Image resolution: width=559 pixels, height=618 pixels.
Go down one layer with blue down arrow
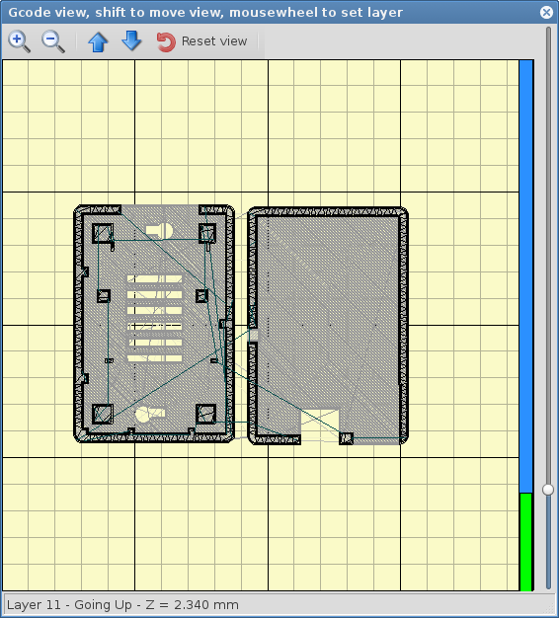(131, 41)
